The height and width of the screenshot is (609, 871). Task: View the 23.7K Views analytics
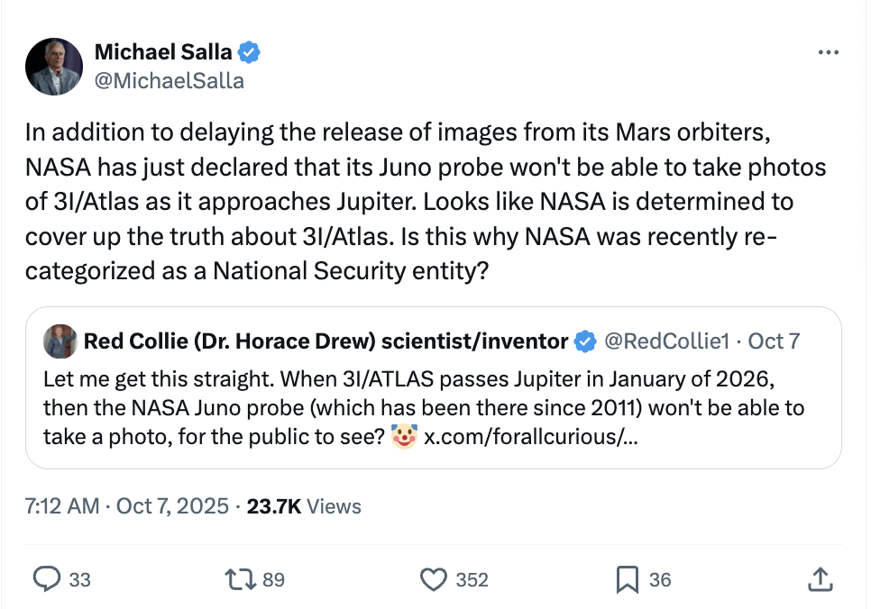(304, 506)
